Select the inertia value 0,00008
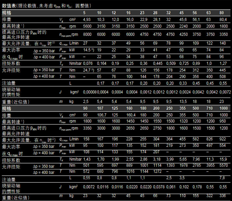This screenshot has width=232, height=201. pyautogui.click(x=90, y=92)
